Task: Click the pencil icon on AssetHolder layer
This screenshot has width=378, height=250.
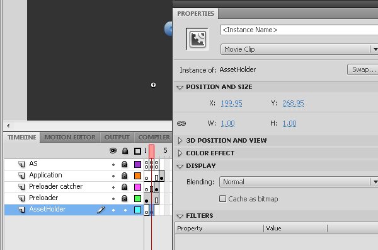Action: coord(101,210)
